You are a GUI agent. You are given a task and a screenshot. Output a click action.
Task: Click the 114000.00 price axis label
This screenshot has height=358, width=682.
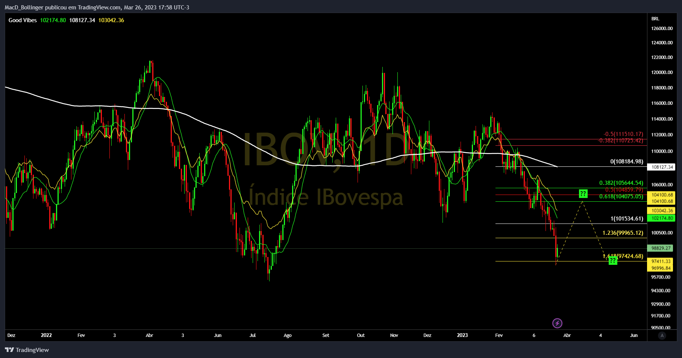[x=662, y=119]
